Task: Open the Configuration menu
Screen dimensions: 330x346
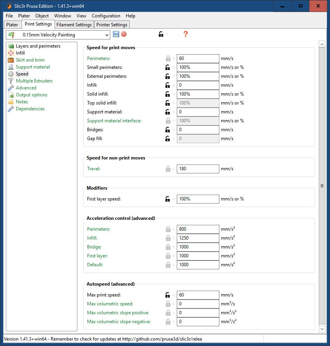Action: tap(106, 16)
